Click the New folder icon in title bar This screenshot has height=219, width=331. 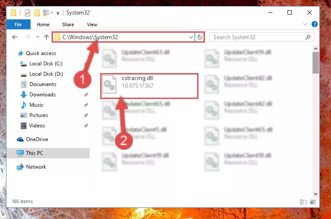pos(37,13)
